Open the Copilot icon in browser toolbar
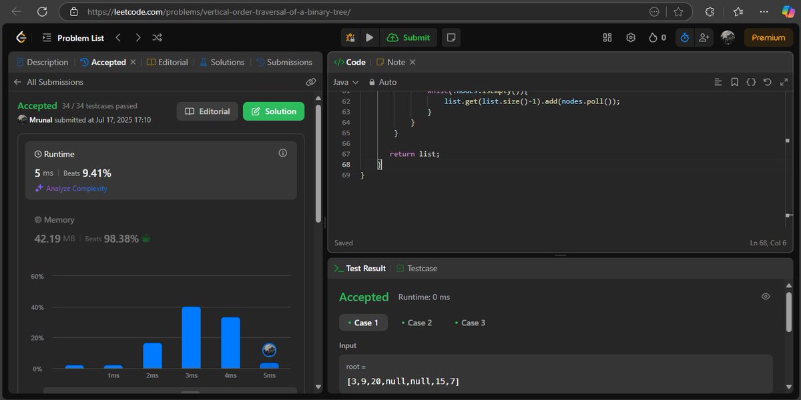 (788, 11)
